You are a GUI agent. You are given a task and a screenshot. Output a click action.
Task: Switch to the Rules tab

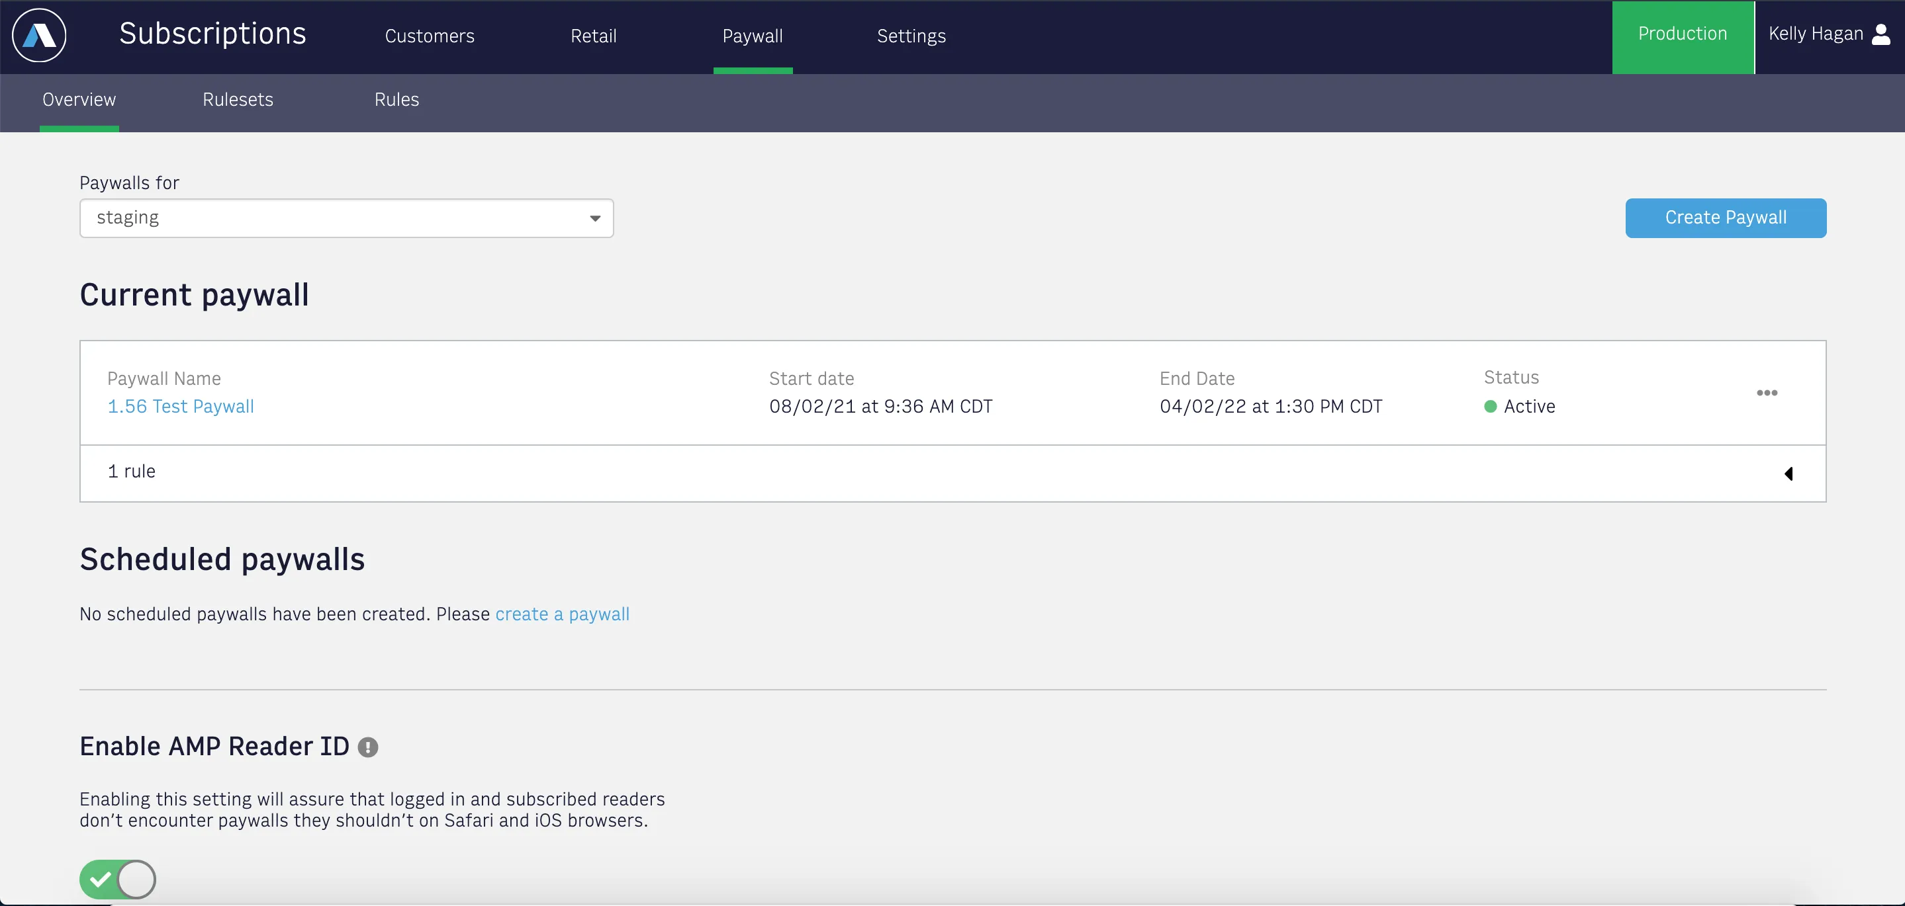(396, 100)
